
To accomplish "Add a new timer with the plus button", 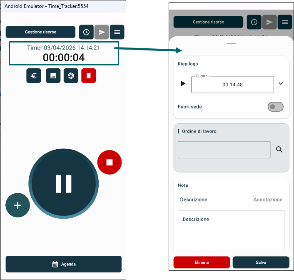I will point(17,205).
